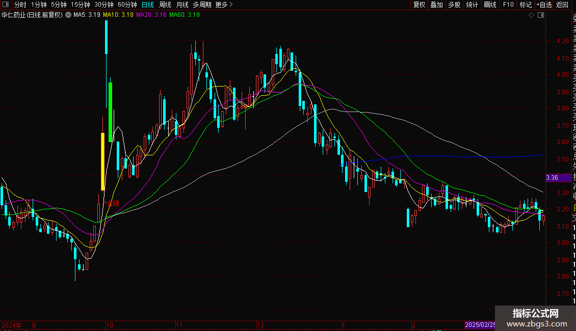Expand the 更多 periods menu
Viewport: 576px width, 331px height.
click(224, 5)
